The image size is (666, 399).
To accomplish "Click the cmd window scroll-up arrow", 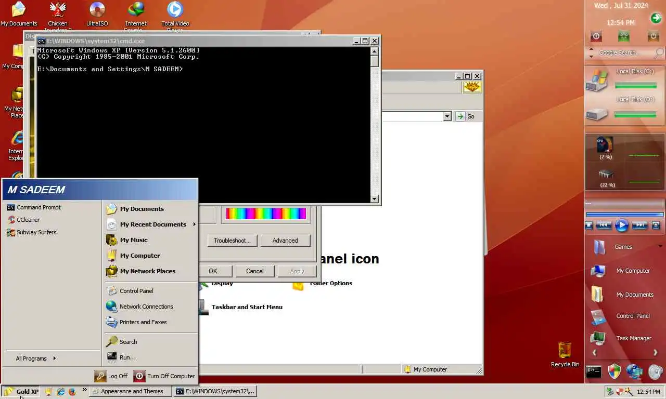I will coord(375,51).
